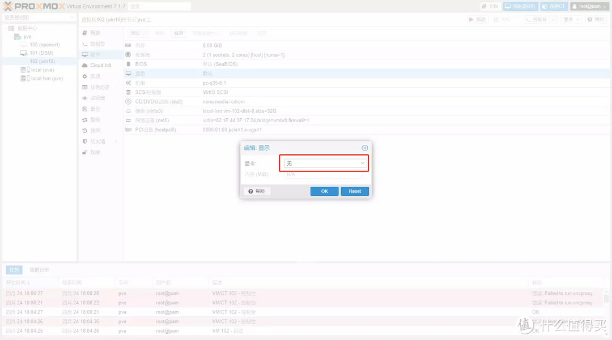Open the 备份 floppy disk icon
This screenshot has width=612, height=340.
84,109
